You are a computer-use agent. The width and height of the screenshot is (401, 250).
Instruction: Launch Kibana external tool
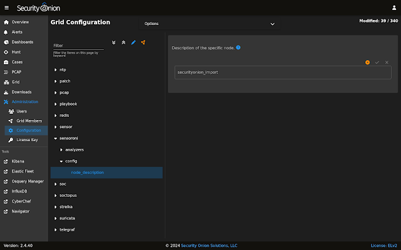point(18,161)
